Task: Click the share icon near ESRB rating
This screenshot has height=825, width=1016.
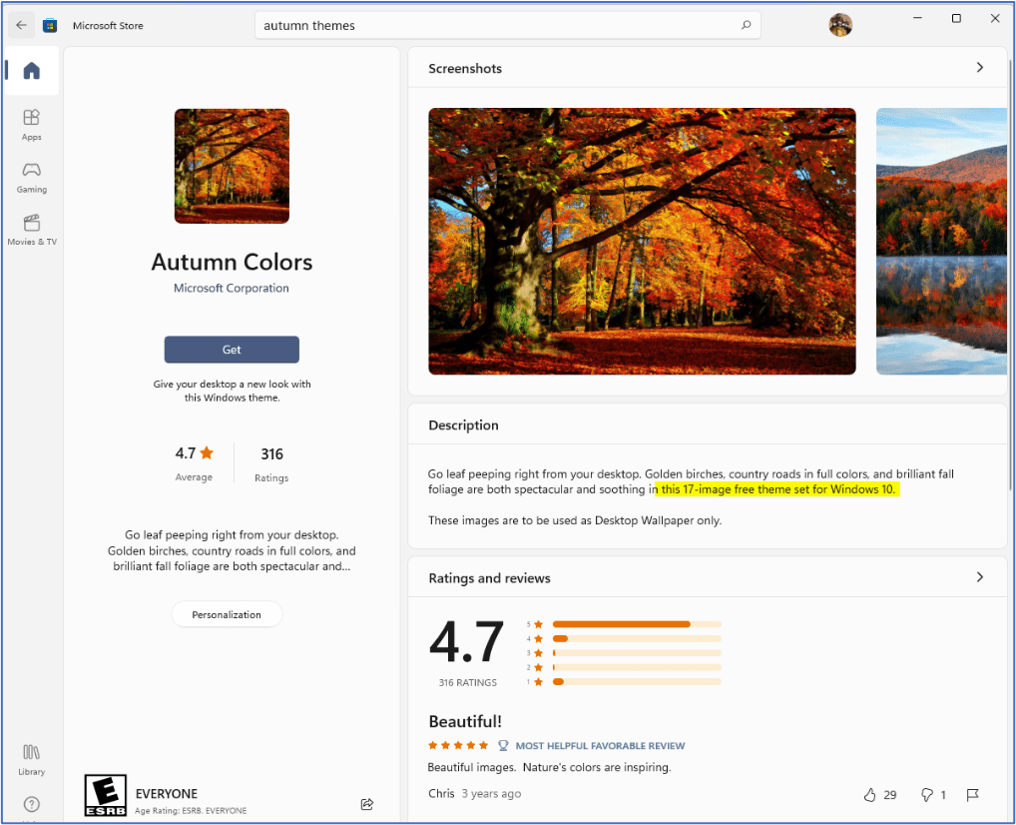Action: [366, 803]
